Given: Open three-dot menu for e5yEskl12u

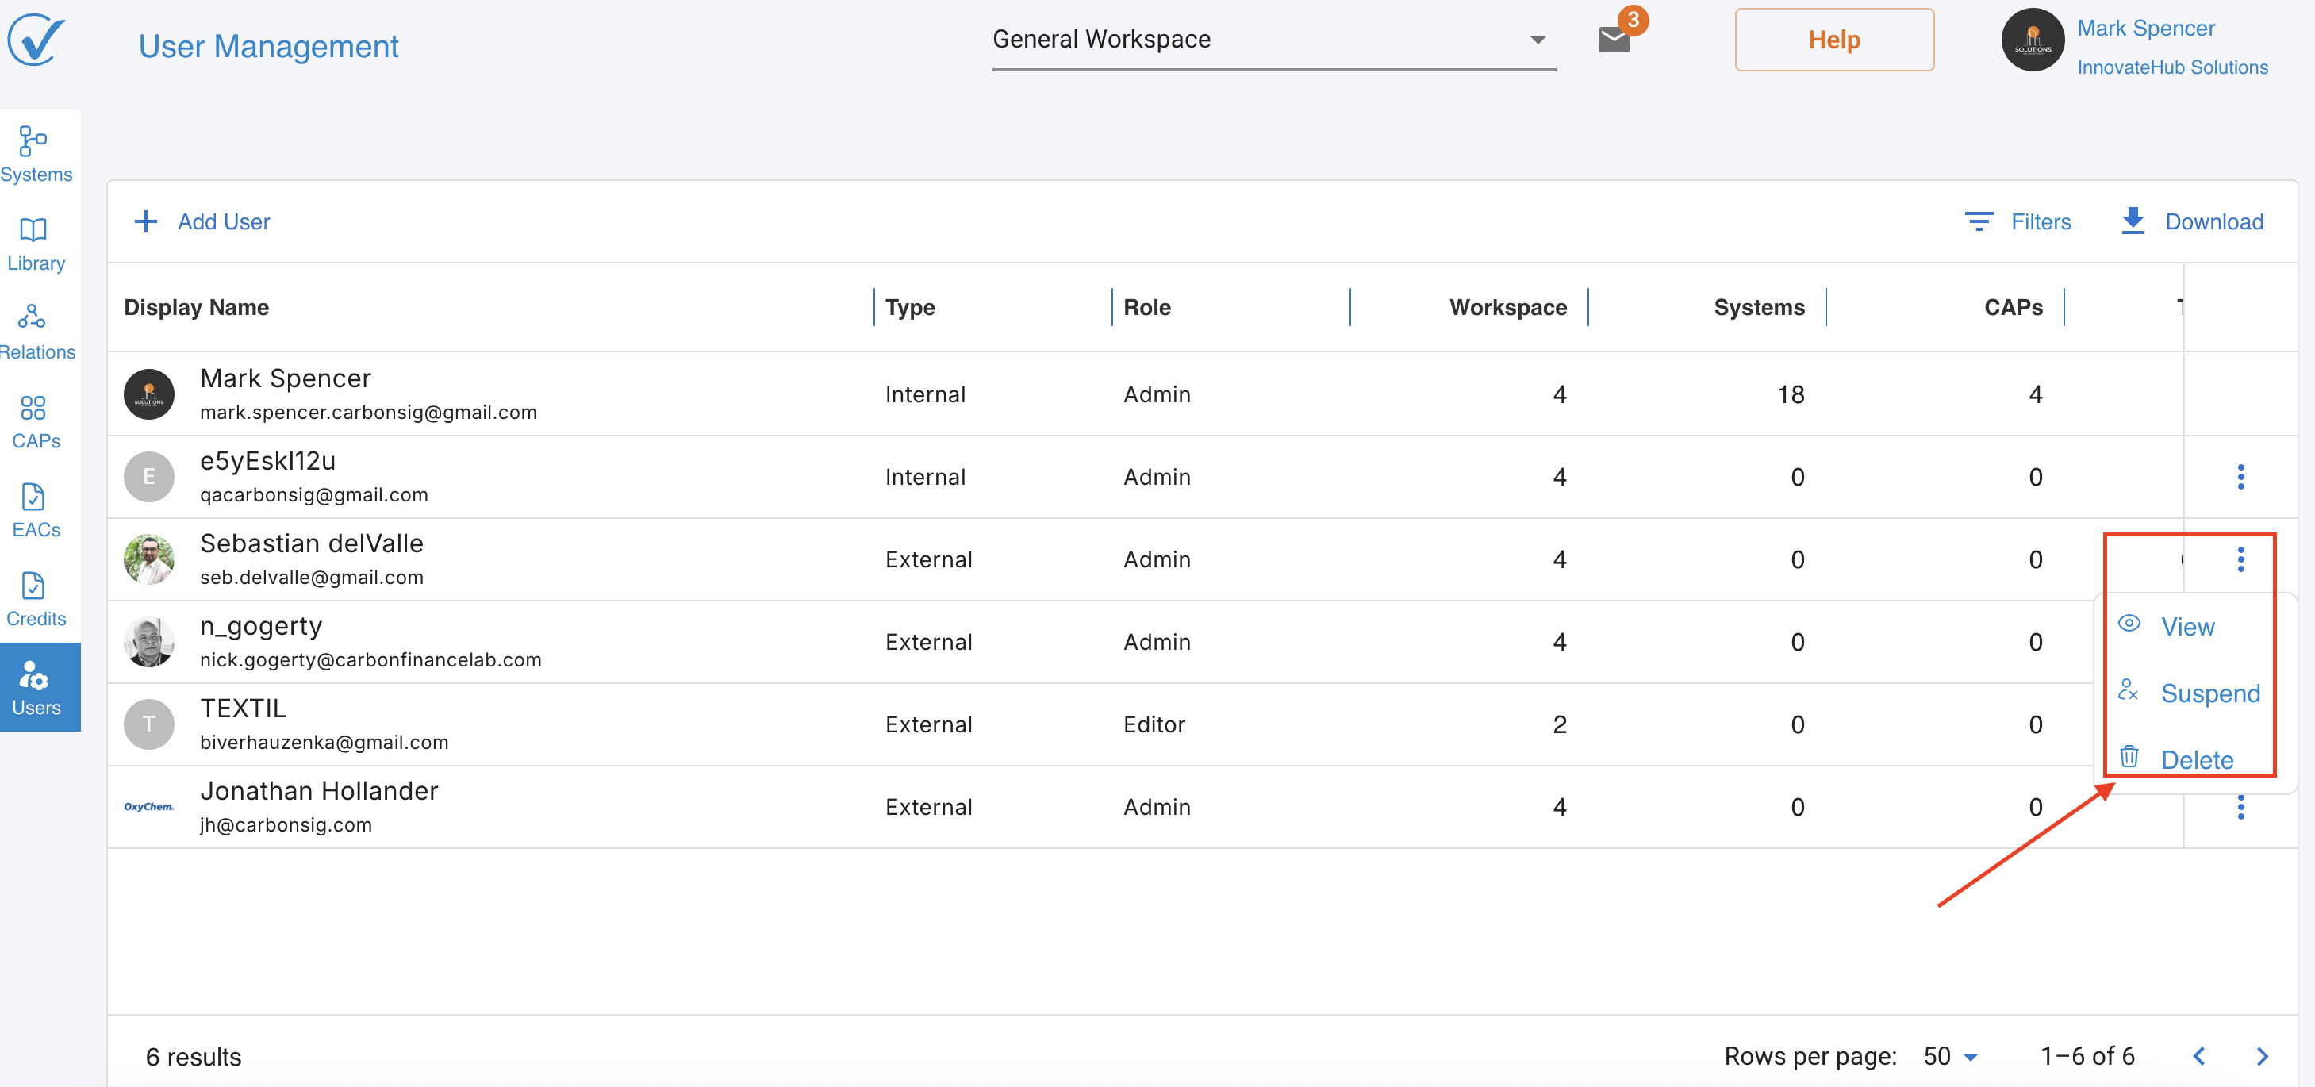Looking at the screenshot, I should pyautogui.click(x=2240, y=478).
